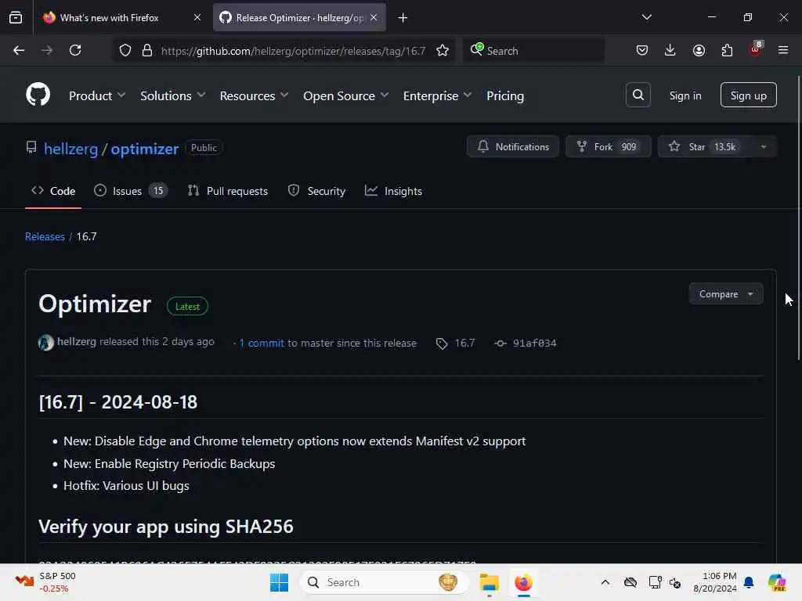Open File Explorer from taskbar

click(489, 582)
